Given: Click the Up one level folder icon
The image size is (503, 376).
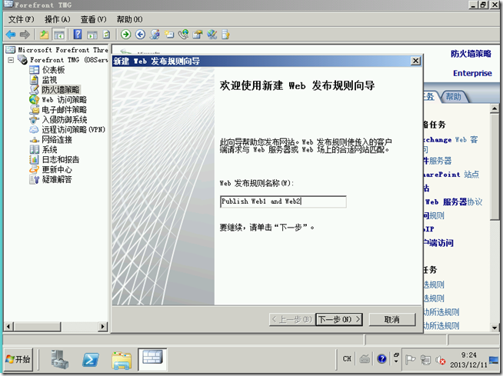Looking at the screenshot, I should point(45,35).
